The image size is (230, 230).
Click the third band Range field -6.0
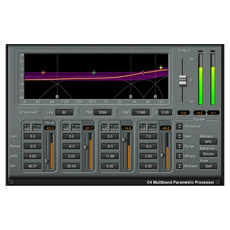110,146
